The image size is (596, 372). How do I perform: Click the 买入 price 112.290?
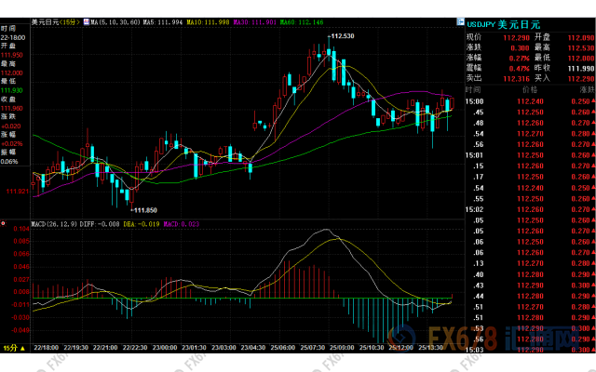581,78
